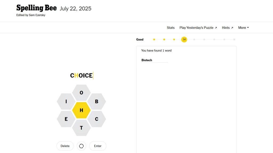The height and width of the screenshot is (153, 273).
Task: Select the E letter hexagon
Action: pos(66,119)
